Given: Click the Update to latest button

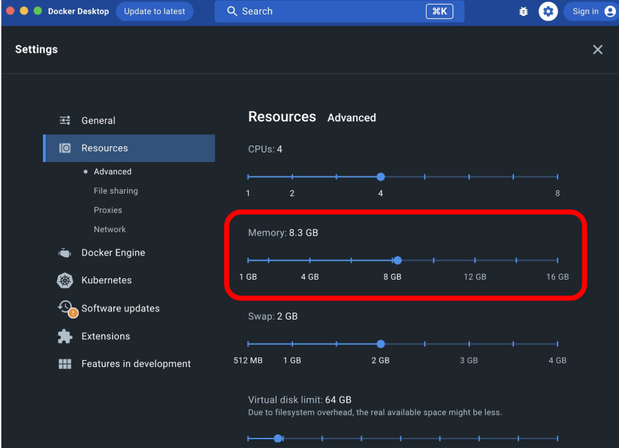Looking at the screenshot, I should click(x=154, y=11).
